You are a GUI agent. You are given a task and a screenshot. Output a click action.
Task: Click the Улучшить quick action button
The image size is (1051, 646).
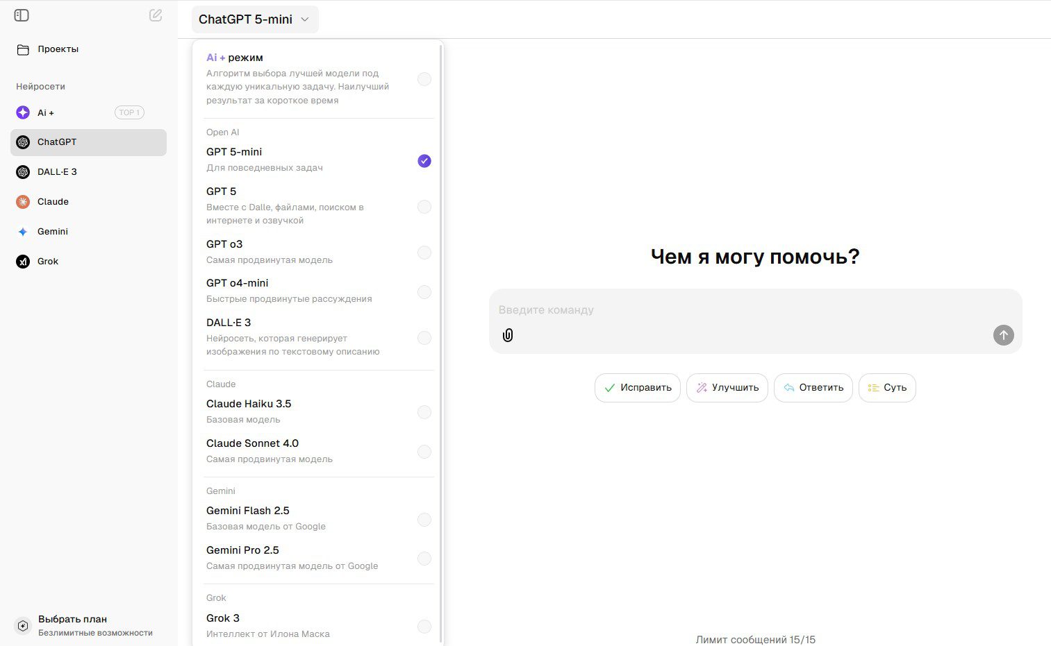pos(727,388)
